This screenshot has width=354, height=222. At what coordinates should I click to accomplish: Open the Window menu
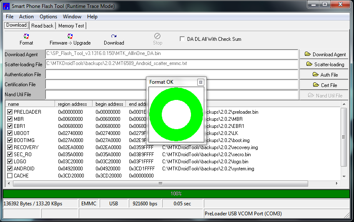(x=72, y=17)
